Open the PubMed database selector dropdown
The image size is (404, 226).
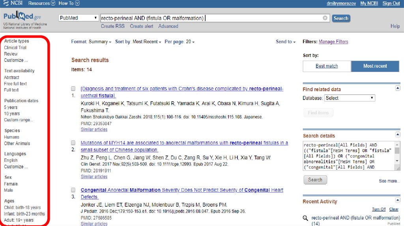pyautogui.click(x=79, y=18)
